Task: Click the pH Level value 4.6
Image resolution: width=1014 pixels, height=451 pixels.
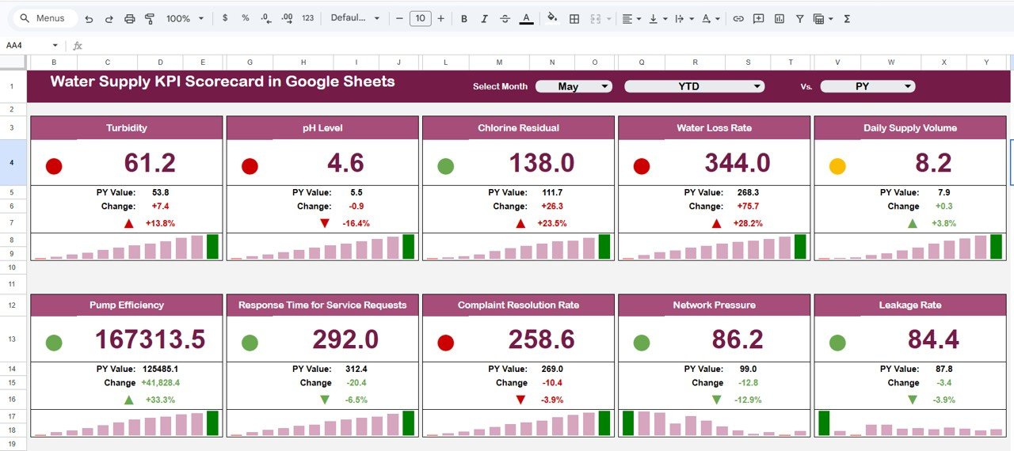Action: (345, 163)
